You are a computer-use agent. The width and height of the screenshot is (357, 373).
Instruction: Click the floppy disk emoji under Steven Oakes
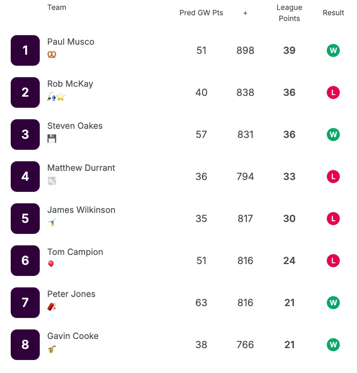point(52,139)
